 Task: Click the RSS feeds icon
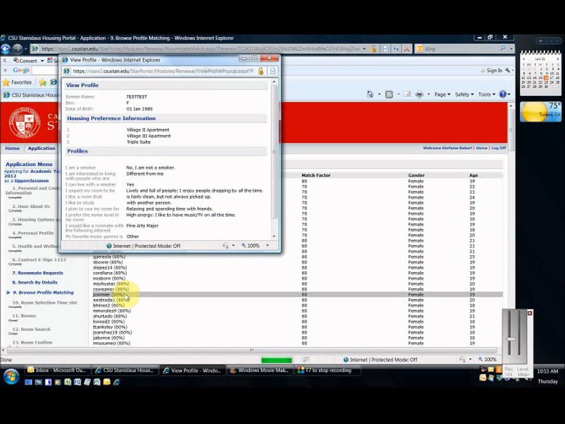[389, 94]
